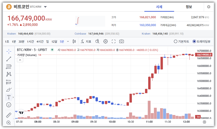217x129 pixels.
Task: Toggle the green market status dot
Action: (x=52, y=50)
